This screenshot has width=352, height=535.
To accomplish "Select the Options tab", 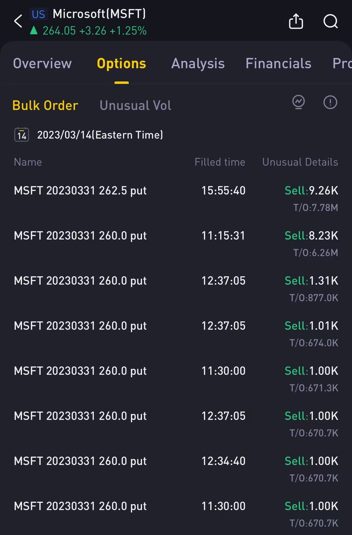I will pyautogui.click(x=122, y=63).
